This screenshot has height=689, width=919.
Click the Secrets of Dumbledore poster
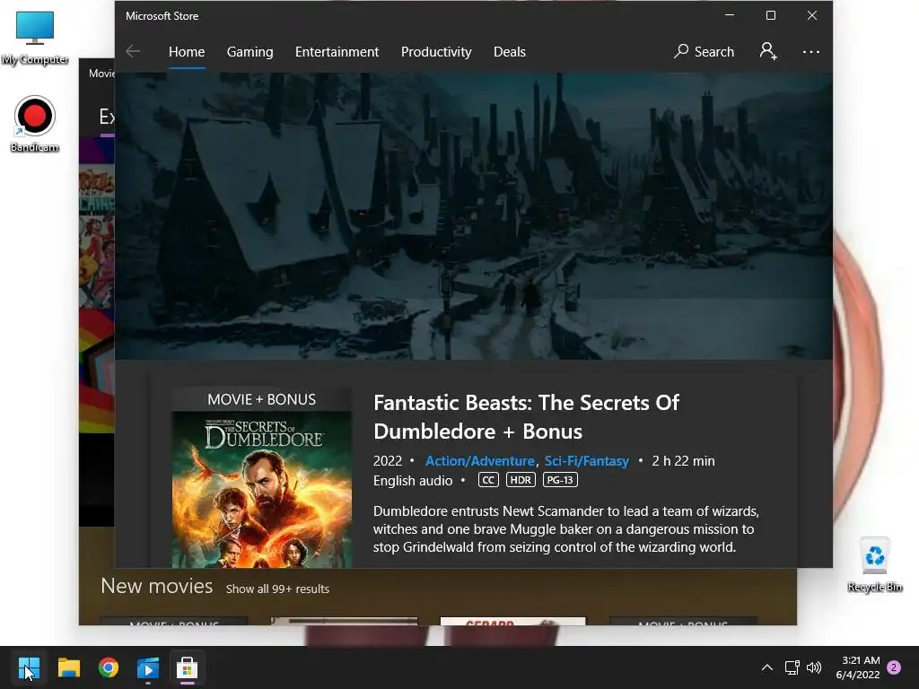[x=261, y=489]
